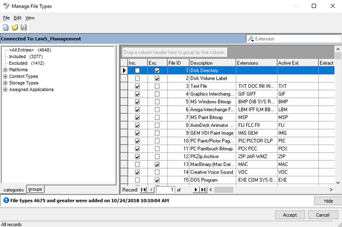Click the Accept button
The image size is (342, 227).
tap(290, 215)
